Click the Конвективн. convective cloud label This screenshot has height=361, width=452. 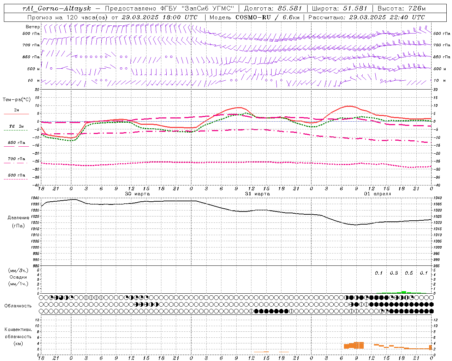tap(18, 330)
